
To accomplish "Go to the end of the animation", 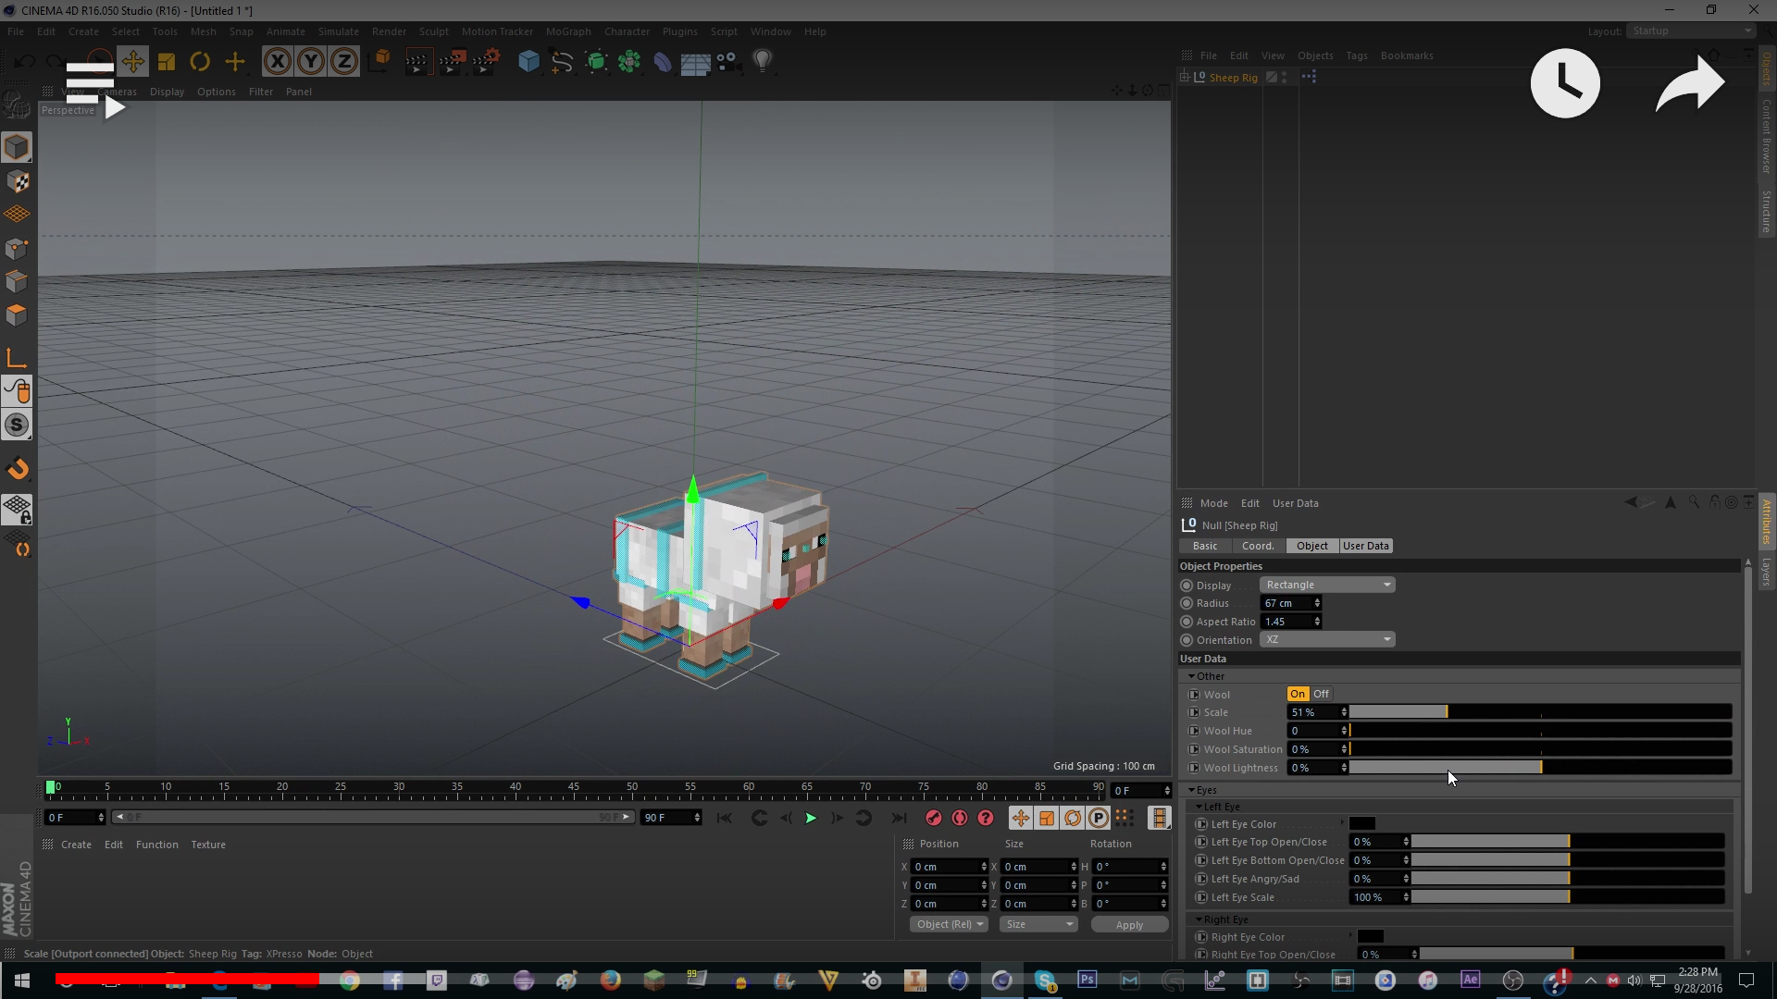I will pyautogui.click(x=898, y=818).
